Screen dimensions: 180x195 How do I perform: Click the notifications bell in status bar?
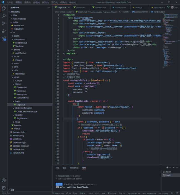click(x=177, y=193)
